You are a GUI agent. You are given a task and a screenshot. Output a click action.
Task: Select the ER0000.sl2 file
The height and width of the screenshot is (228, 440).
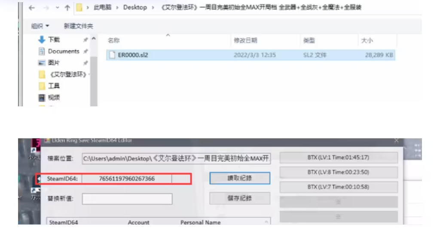(251, 55)
